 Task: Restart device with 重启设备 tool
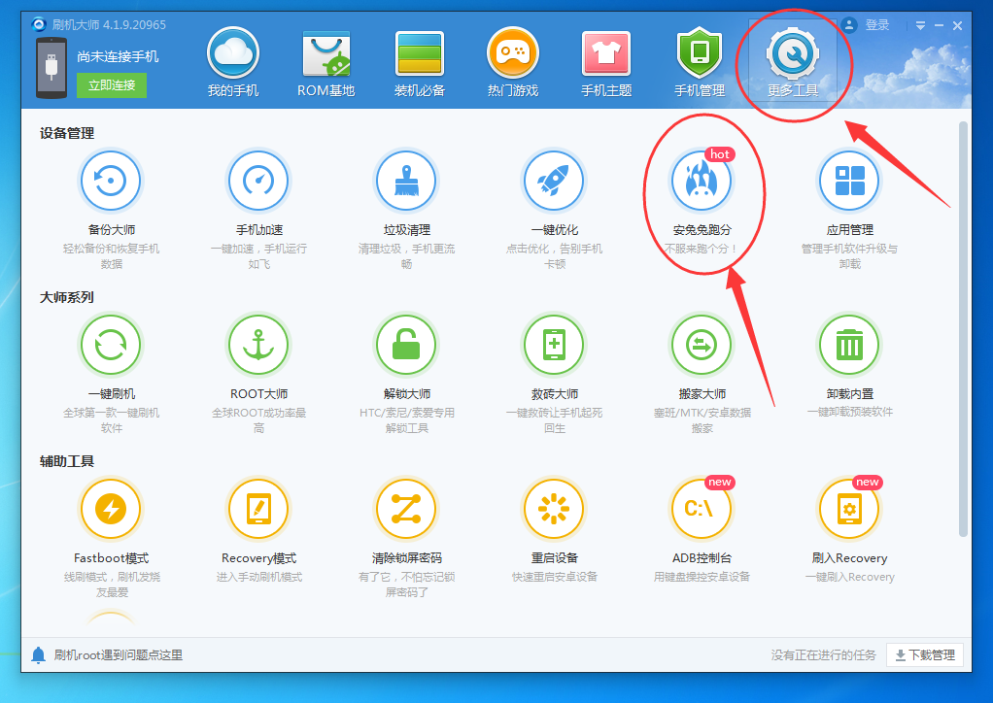554,508
